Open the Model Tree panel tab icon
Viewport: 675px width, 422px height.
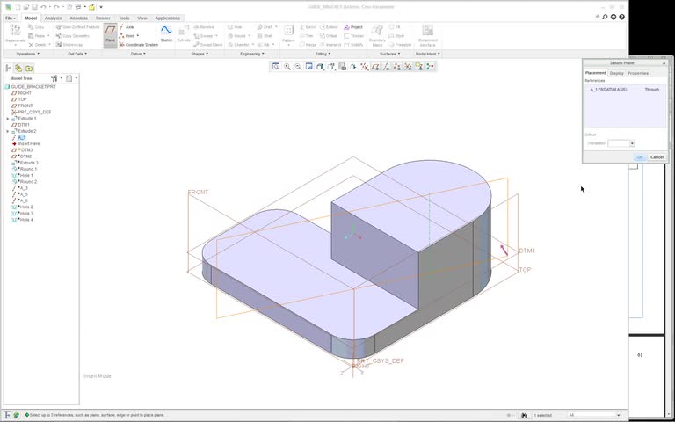click(8, 68)
